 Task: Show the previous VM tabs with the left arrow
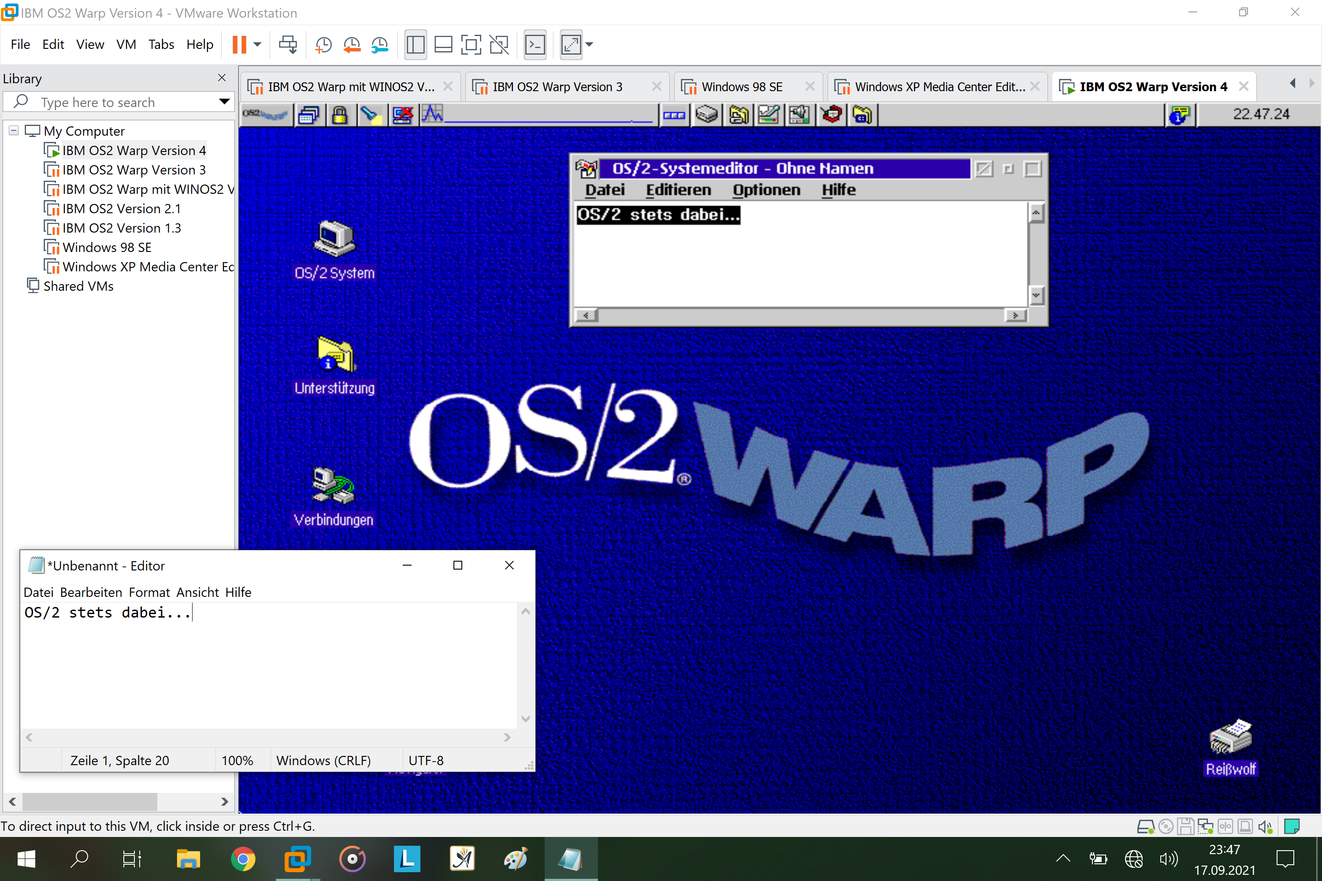[1292, 84]
